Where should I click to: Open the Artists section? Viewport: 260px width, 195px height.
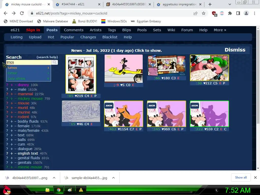click(x=95, y=30)
